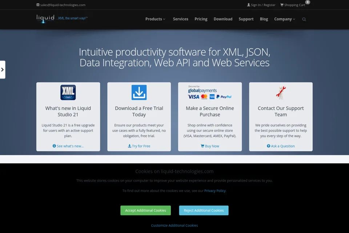Click the heading "Make a Secure Online Purchase"
The height and width of the screenshot is (233, 349).
point(210,111)
